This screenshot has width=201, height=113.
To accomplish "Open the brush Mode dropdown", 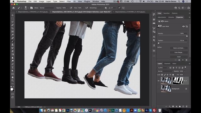I will pos(47,8).
